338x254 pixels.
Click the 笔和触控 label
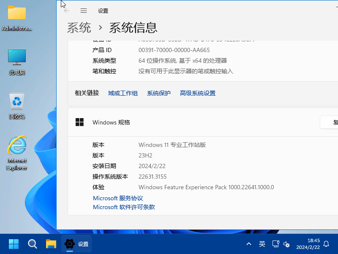(104, 71)
